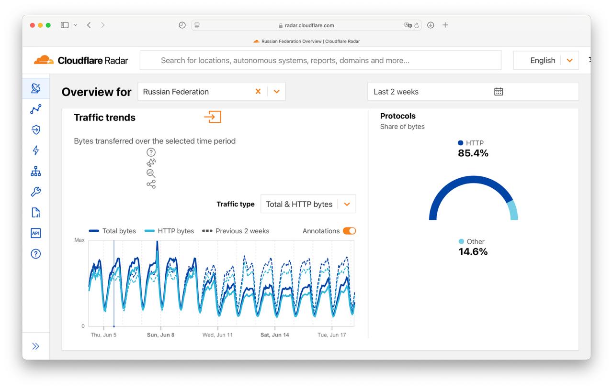
Task: Toggle Total bytes series in legend
Action: [x=113, y=231]
